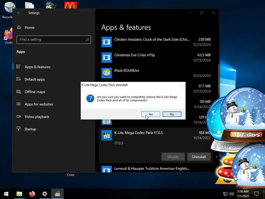
Task: Open File Explorer from taskbar
Action: pos(19,194)
